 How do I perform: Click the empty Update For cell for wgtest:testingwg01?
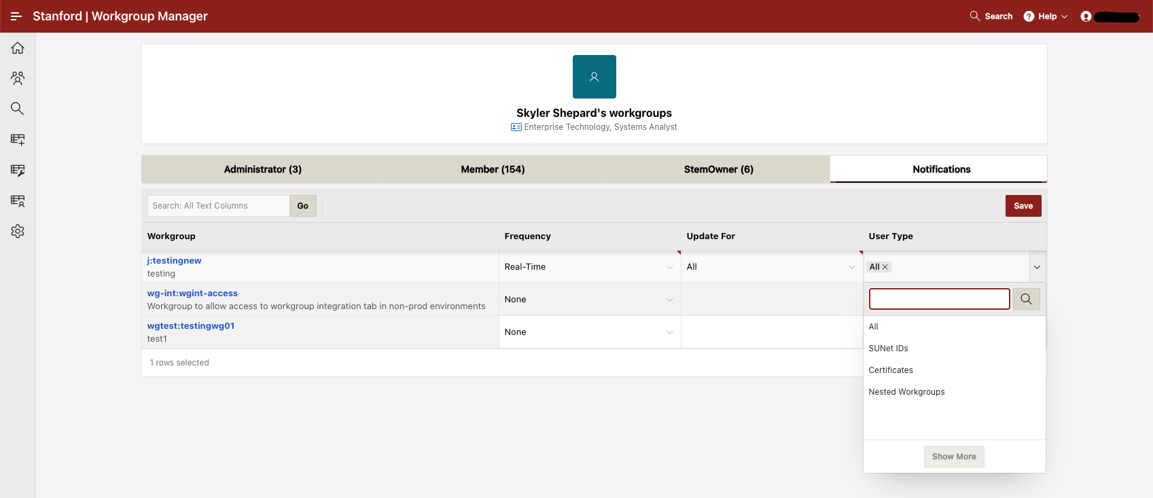click(771, 332)
